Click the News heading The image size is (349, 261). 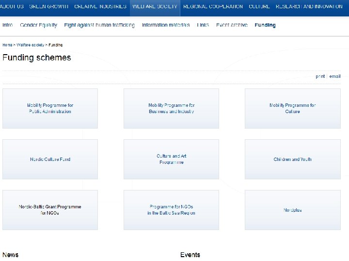tap(11, 255)
